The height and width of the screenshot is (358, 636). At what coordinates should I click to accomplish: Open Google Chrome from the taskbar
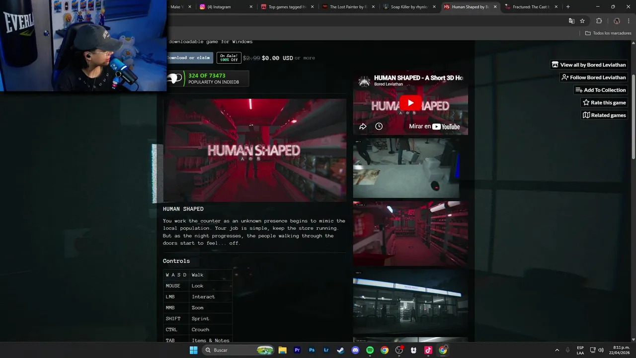tap(385, 350)
